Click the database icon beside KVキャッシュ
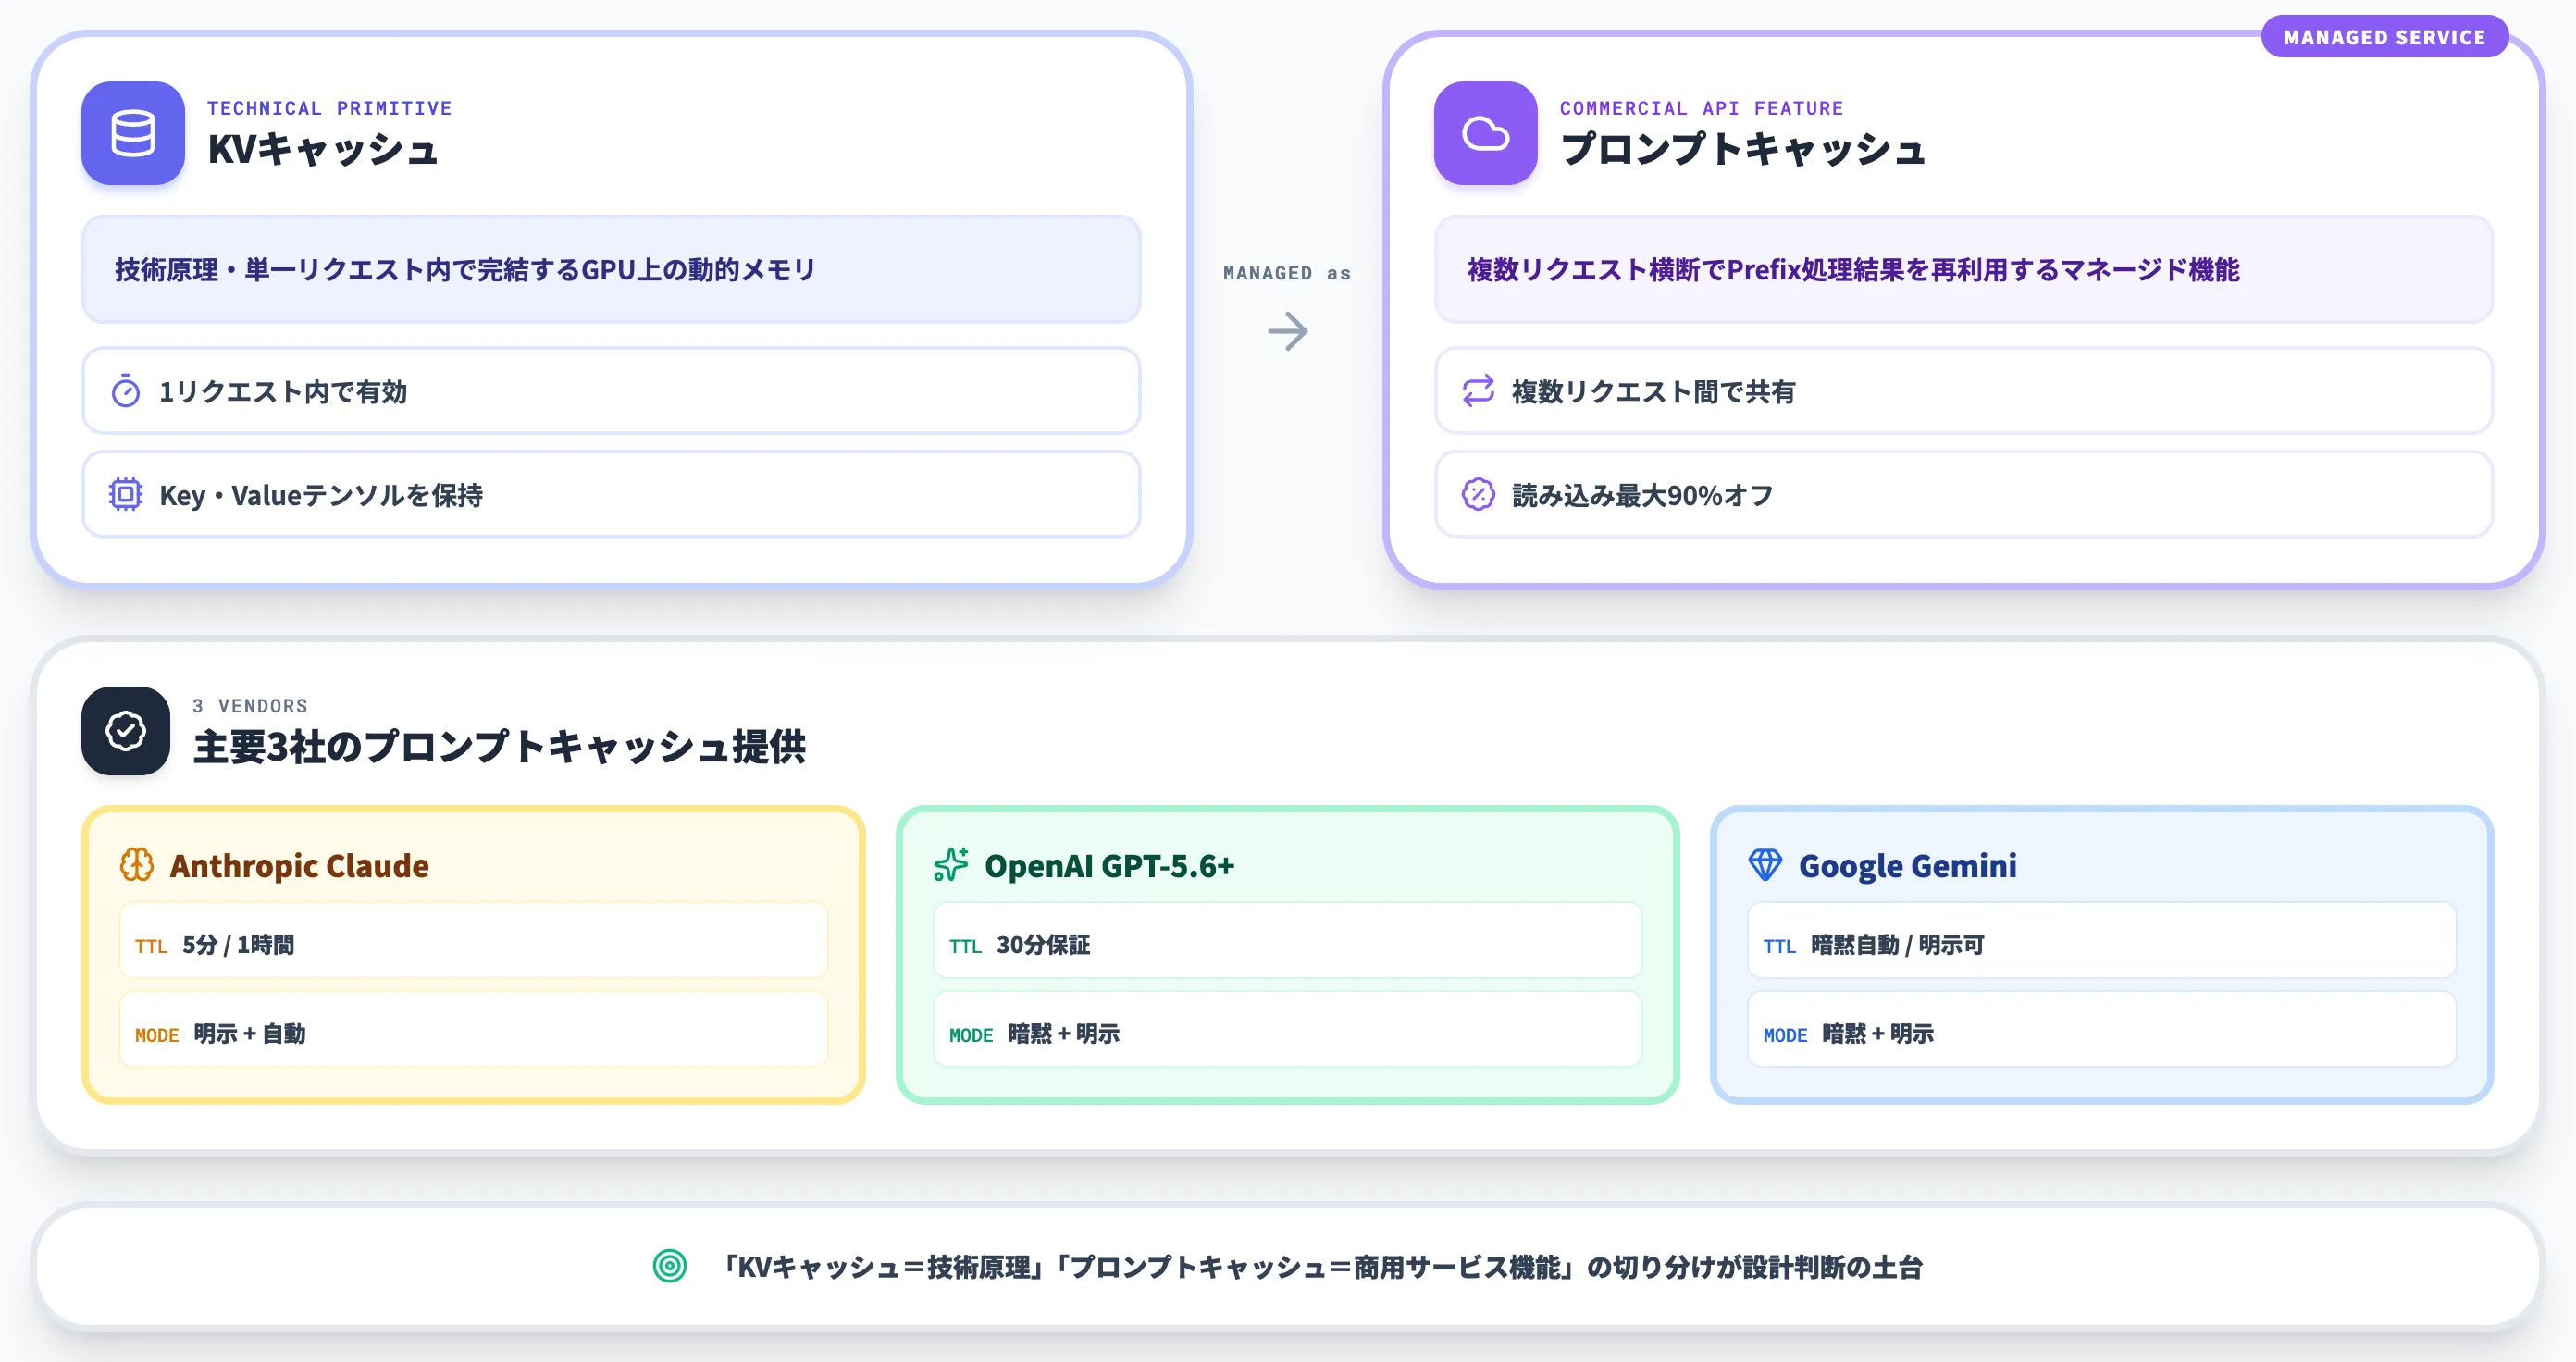This screenshot has width=2576, height=1362. point(133,133)
